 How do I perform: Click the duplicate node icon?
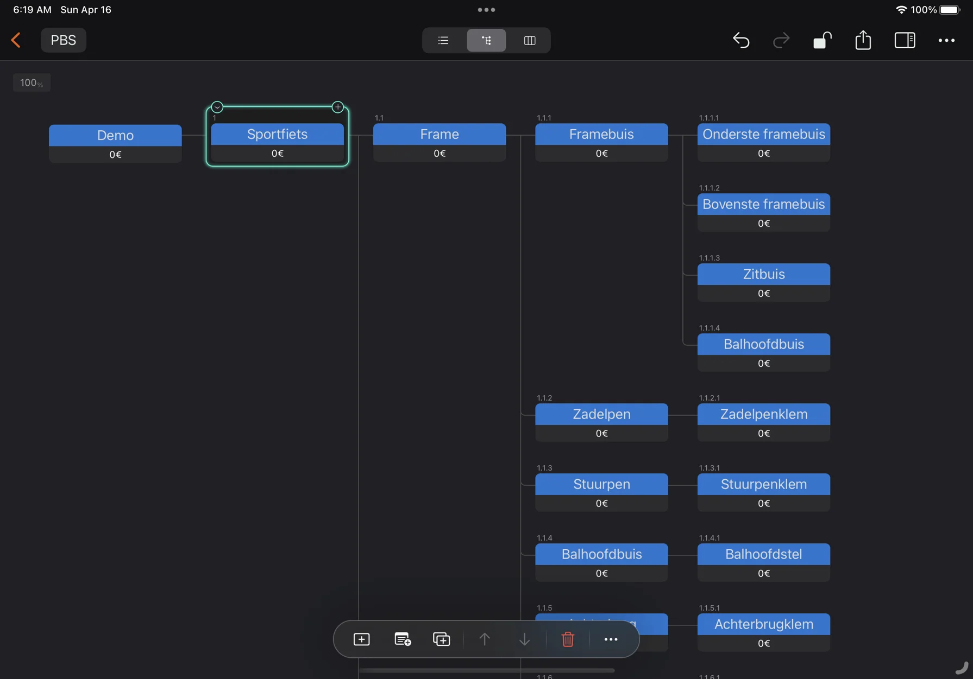pyautogui.click(x=441, y=639)
